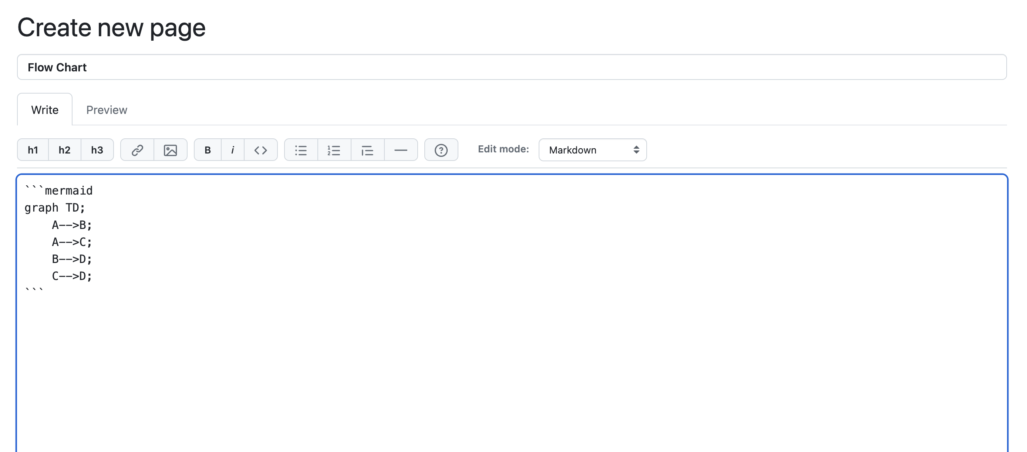Click the "B-->D;" line in the editor

(x=72, y=259)
